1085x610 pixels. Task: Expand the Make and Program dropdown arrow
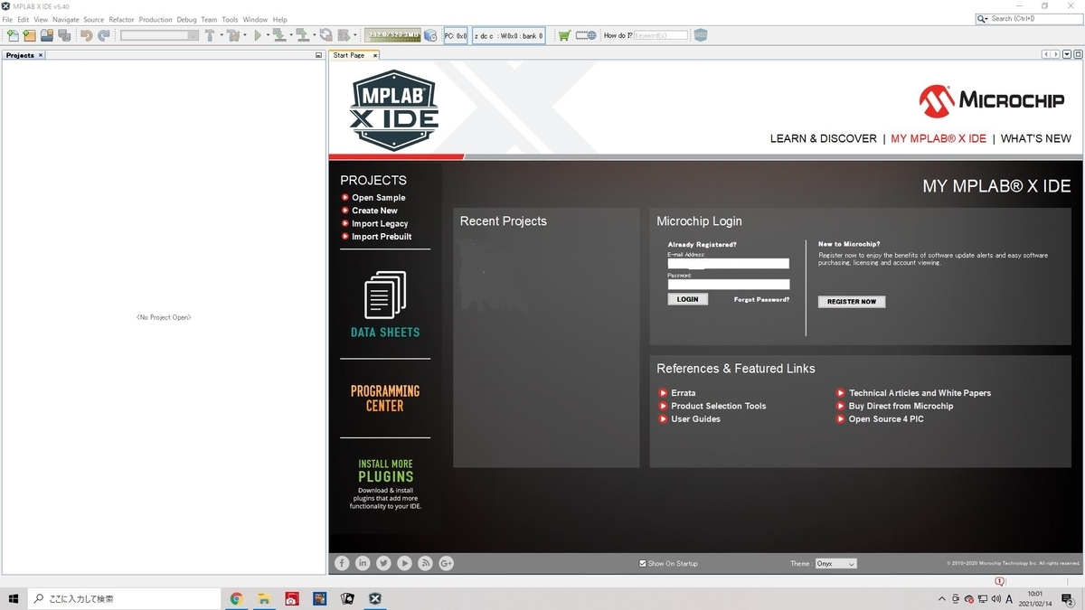(291, 35)
